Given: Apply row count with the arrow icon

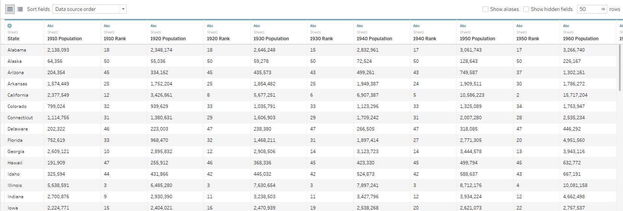Looking at the screenshot, I should pyautogui.click(x=603, y=9).
